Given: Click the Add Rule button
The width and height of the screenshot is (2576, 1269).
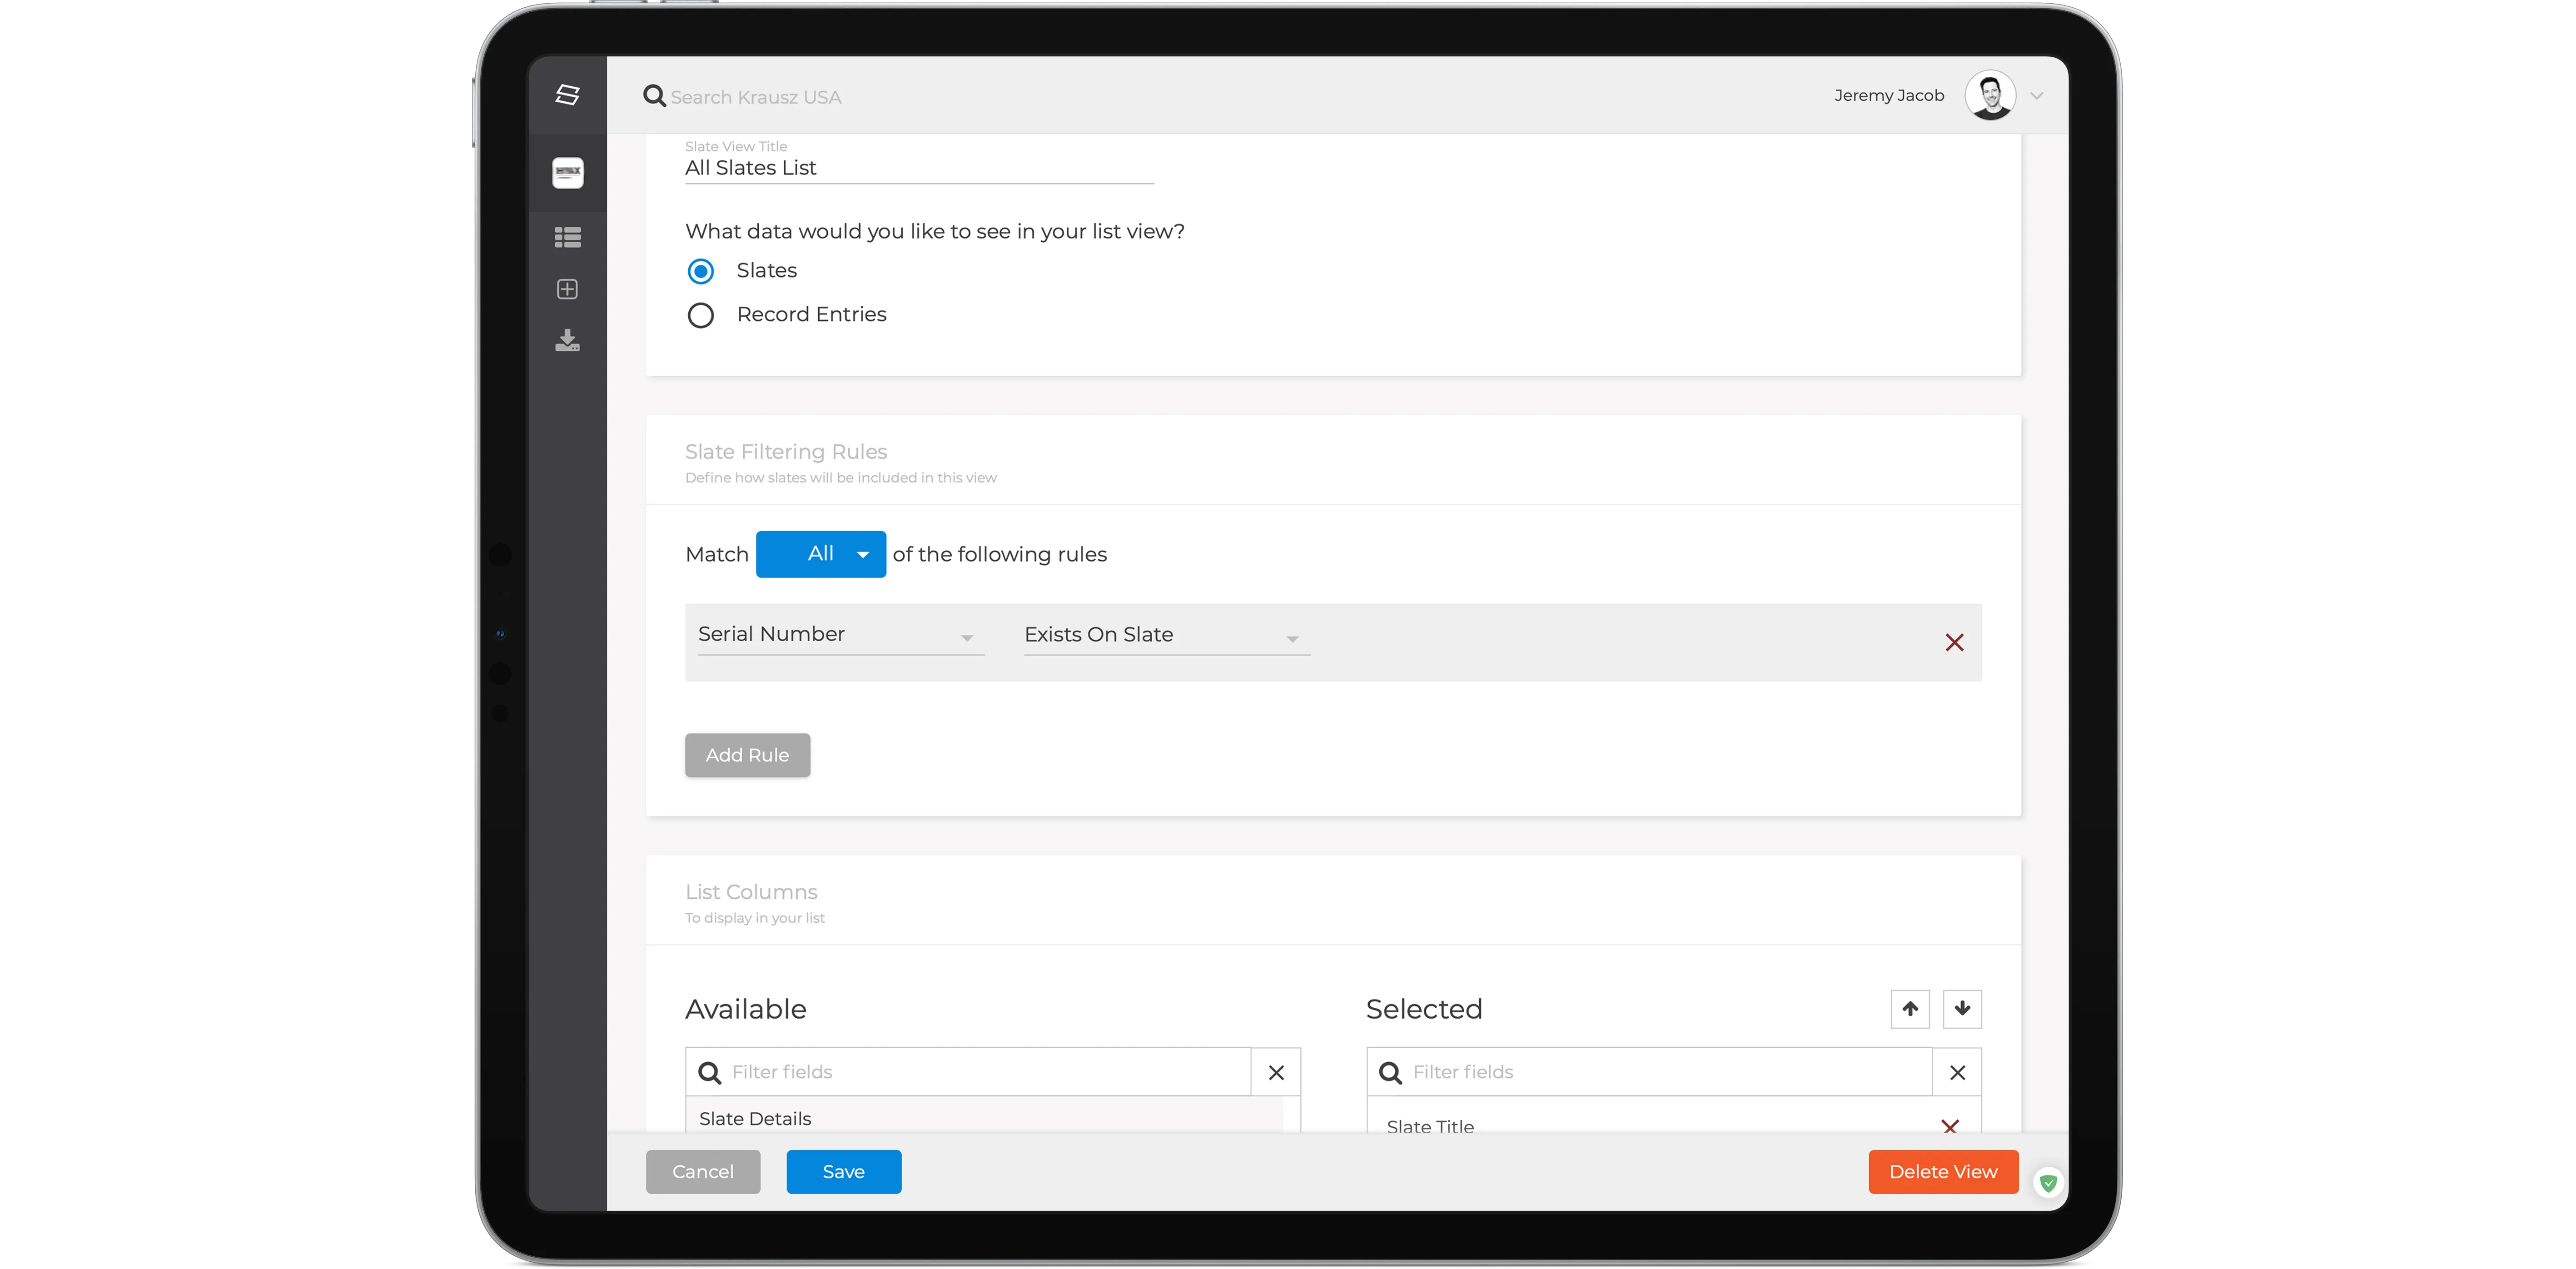Looking at the screenshot, I should 747,755.
